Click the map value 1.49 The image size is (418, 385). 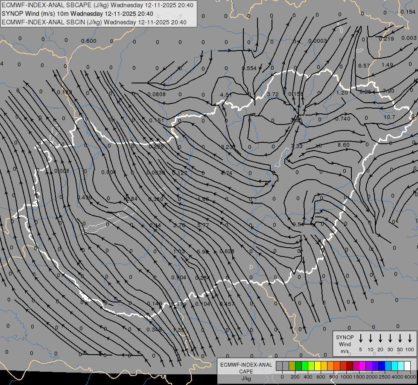coord(387,65)
